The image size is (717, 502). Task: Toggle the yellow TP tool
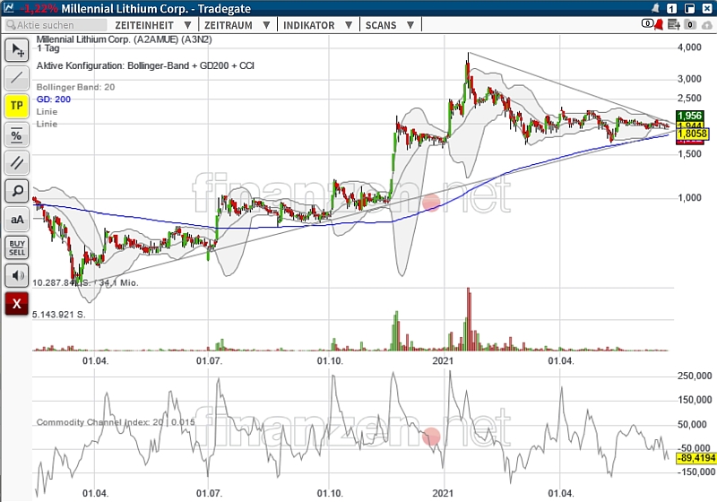point(16,107)
